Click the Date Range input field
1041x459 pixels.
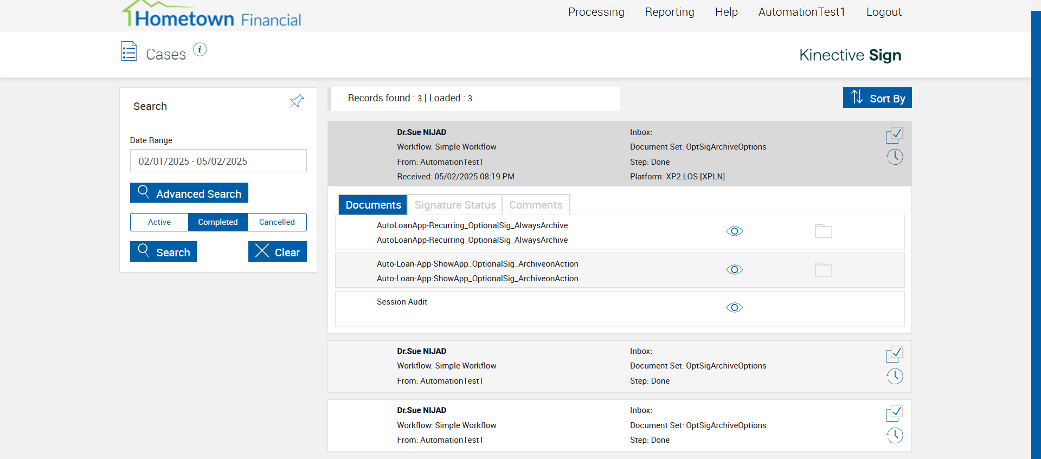[218, 161]
